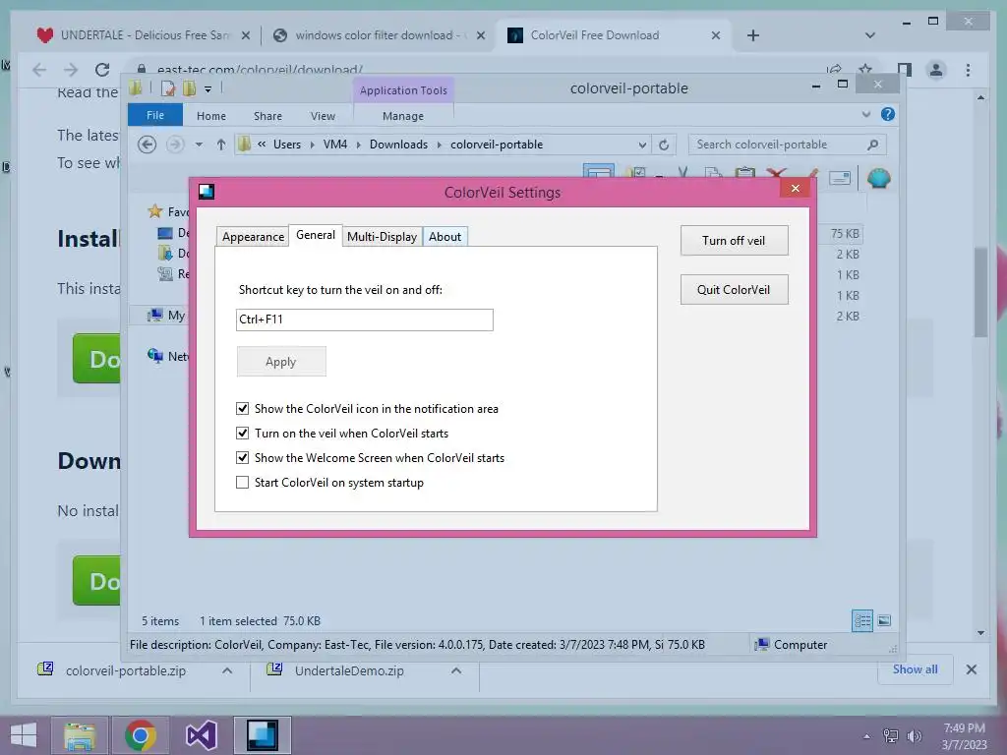Switch to windows color filter download tab

pyautogui.click(x=380, y=35)
